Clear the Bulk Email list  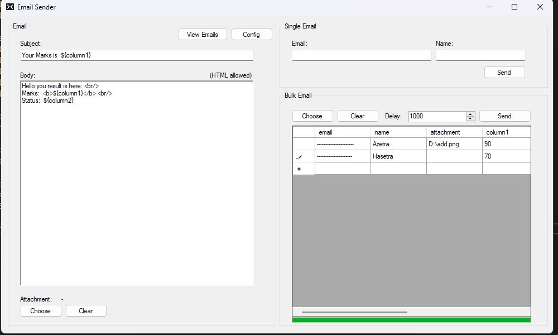pyautogui.click(x=357, y=116)
